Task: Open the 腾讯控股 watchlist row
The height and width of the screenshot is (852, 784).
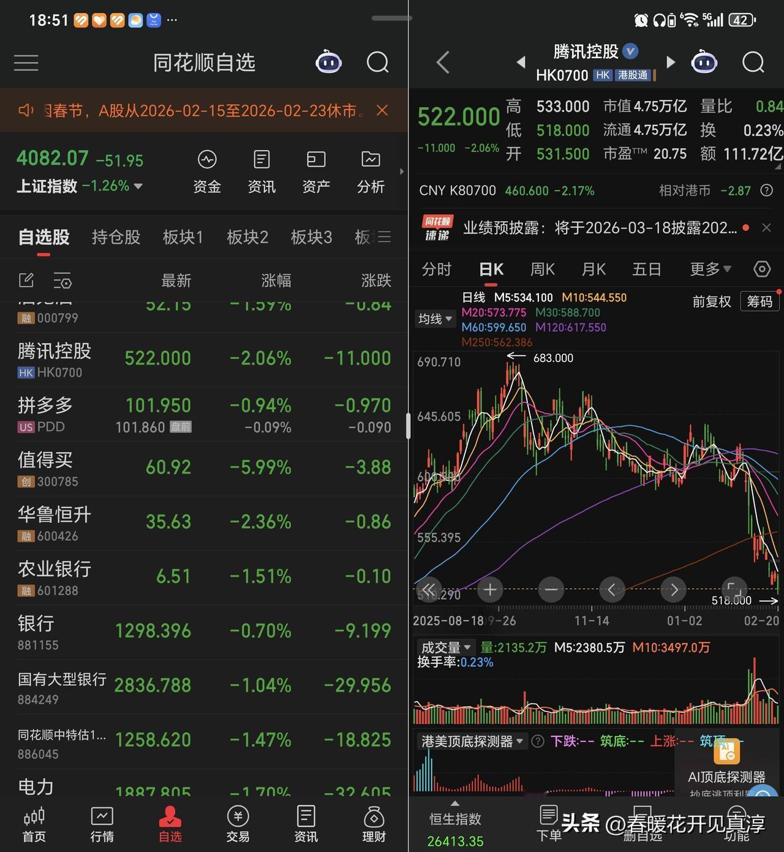Action: tap(204, 360)
